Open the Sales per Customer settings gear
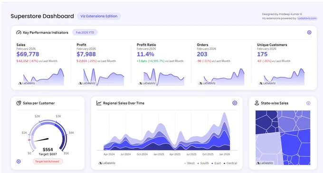 (19, 161)
